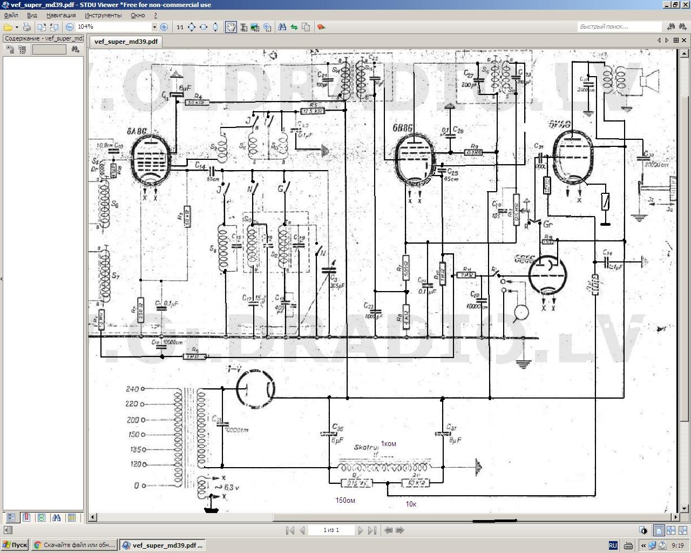Click the Пуск start button
Viewport: 691px width, 553px height.
click(x=15, y=545)
